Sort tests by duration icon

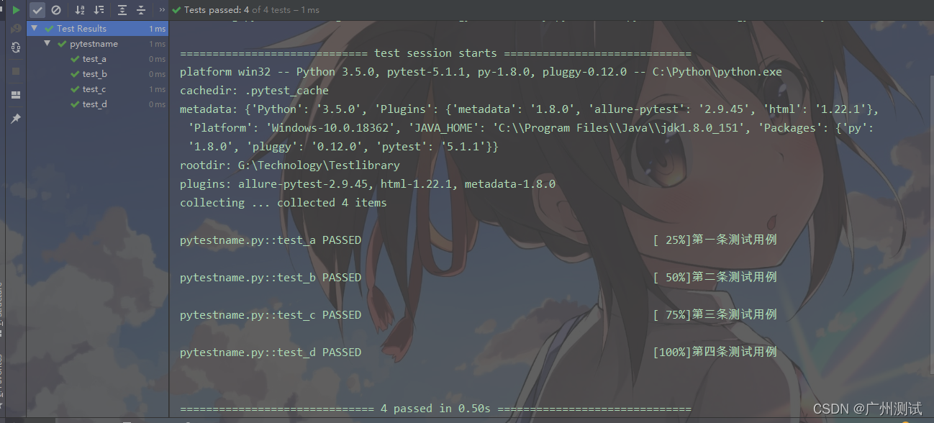coord(99,10)
